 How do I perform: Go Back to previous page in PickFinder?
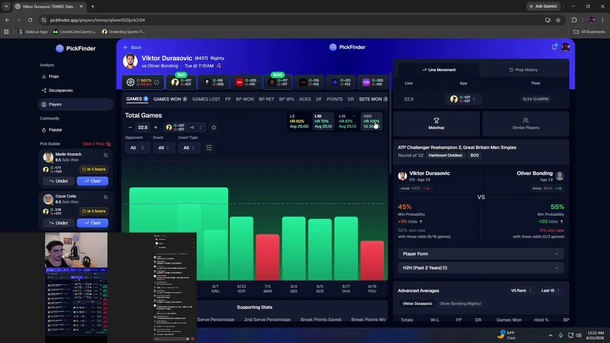[132, 47]
